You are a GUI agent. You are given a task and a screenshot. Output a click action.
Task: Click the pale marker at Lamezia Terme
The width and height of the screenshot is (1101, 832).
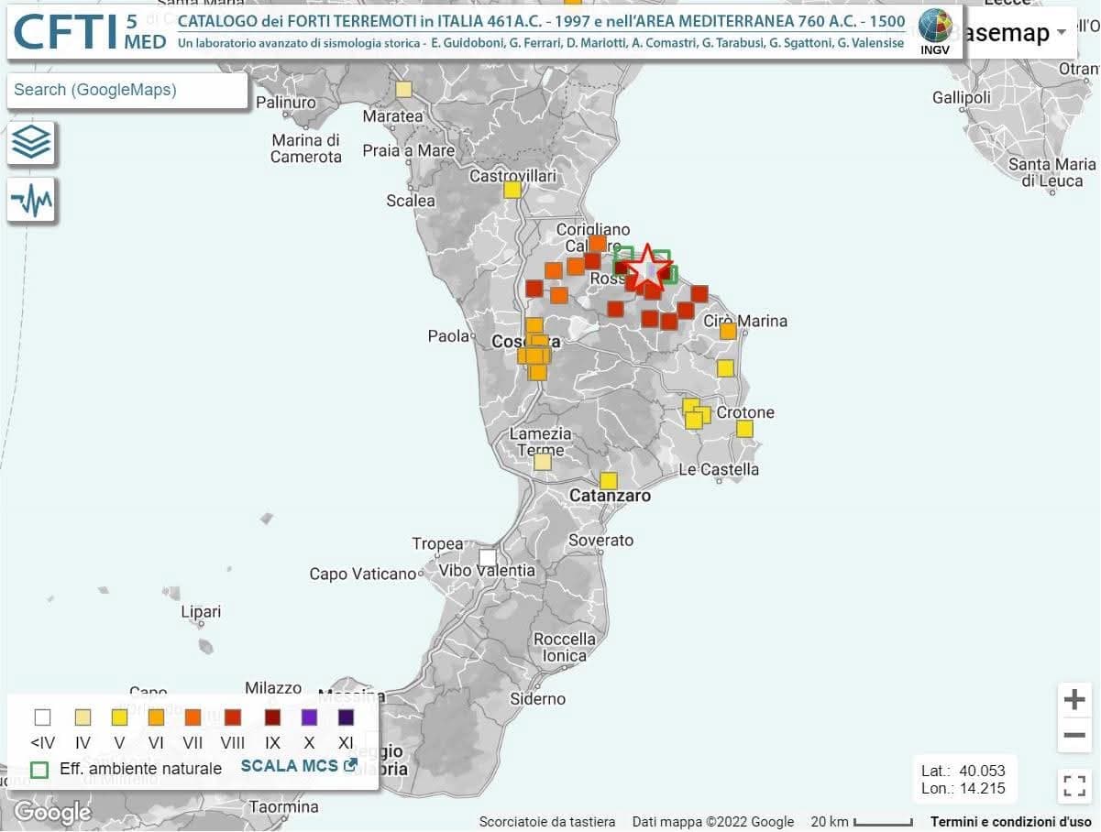click(x=543, y=461)
